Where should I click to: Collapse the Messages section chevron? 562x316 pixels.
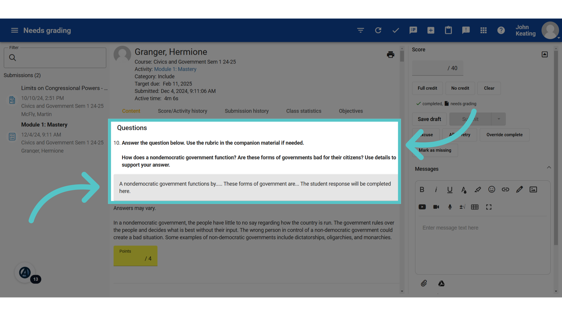tap(549, 167)
